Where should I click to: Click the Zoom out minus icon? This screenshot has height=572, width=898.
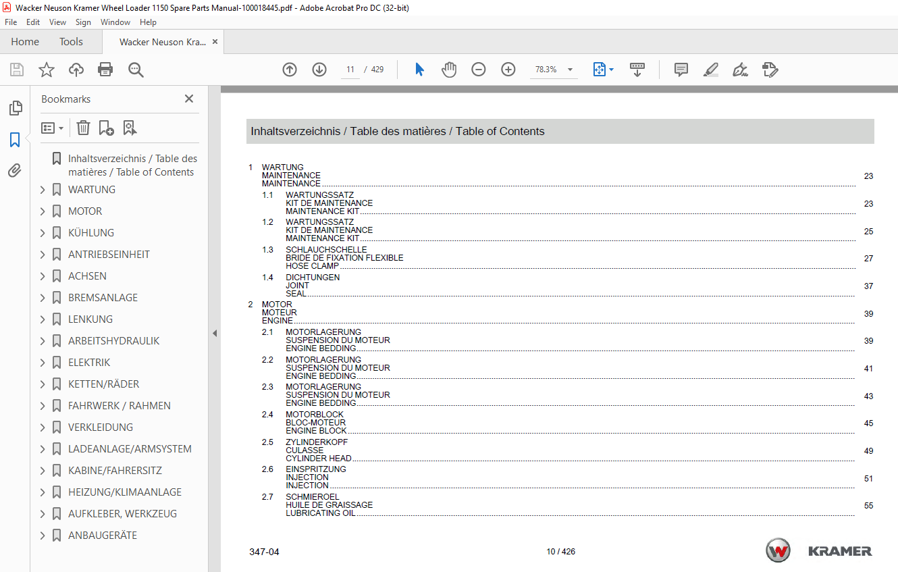479,70
